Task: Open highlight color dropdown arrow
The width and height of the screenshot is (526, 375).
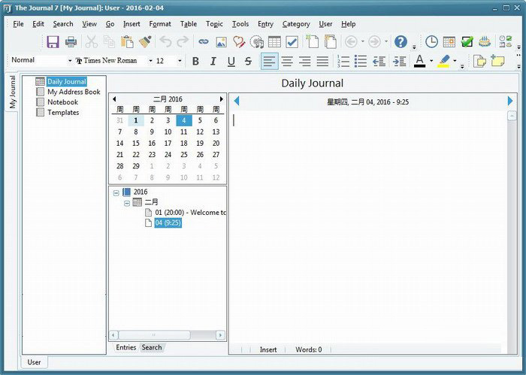Action: (x=455, y=61)
